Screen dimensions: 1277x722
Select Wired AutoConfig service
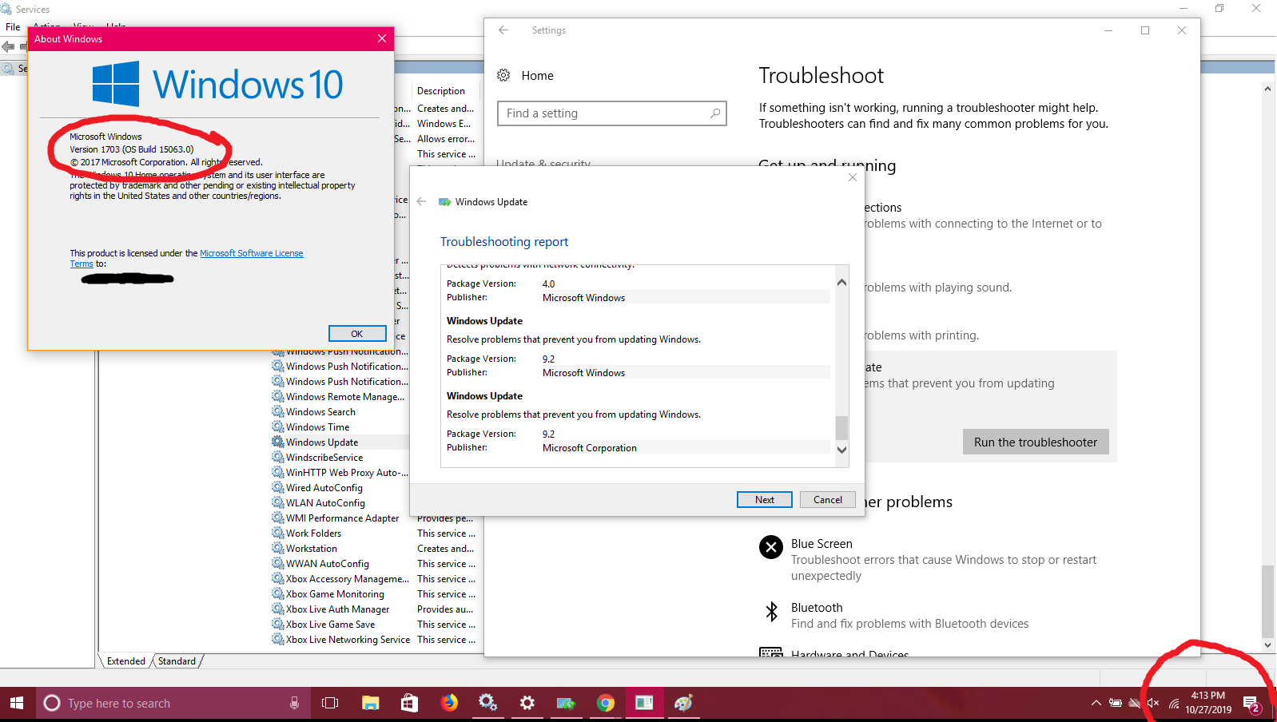tap(324, 488)
